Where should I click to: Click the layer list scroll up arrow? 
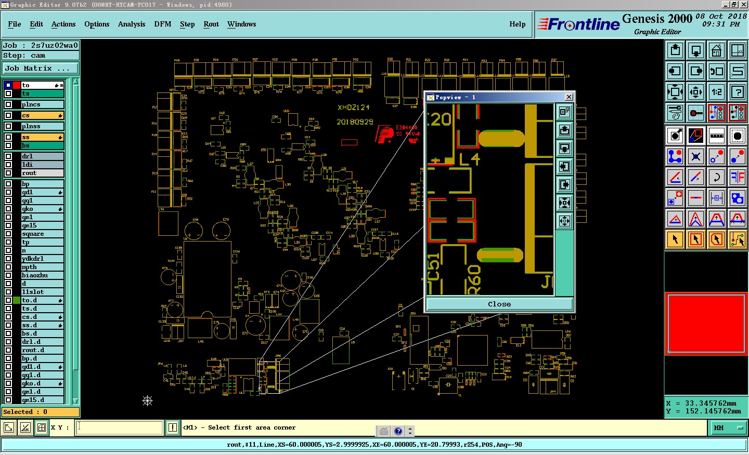[x=76, y=82]
